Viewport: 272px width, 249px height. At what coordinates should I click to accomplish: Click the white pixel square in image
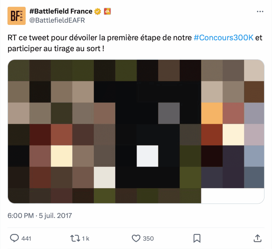(x=147, y=156)
